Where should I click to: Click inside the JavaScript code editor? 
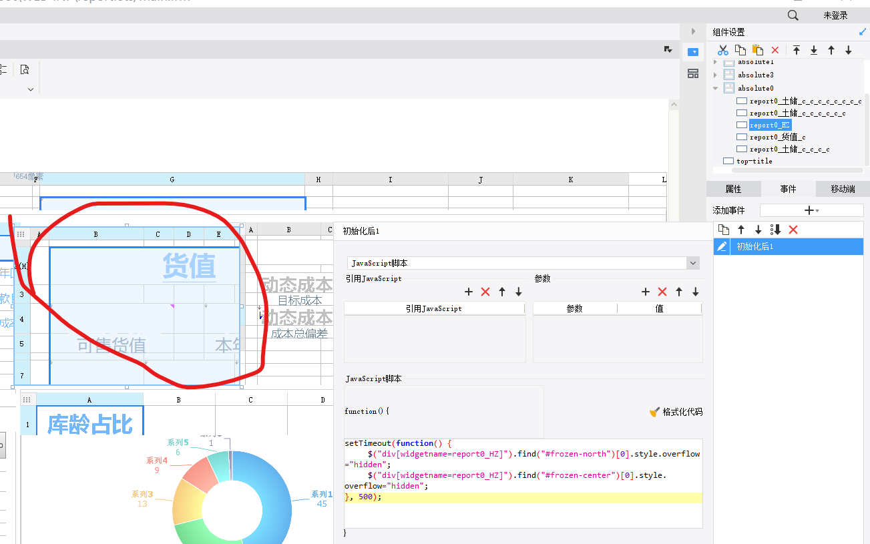(523, 483)
